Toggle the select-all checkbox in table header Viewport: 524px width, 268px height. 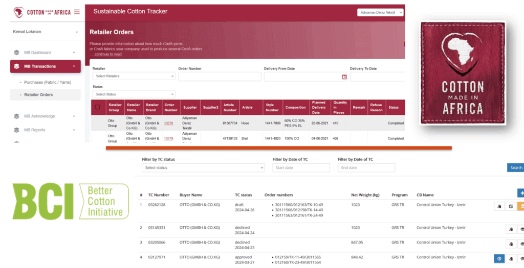coord(98,107)
